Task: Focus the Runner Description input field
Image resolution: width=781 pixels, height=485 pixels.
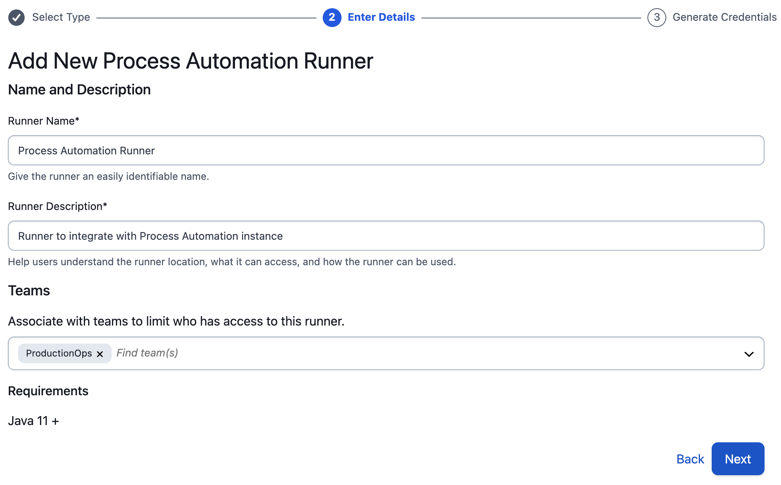Action: click(386, 236)
